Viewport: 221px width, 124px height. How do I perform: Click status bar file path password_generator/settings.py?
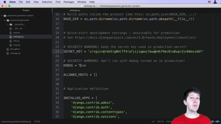(16, 122)
